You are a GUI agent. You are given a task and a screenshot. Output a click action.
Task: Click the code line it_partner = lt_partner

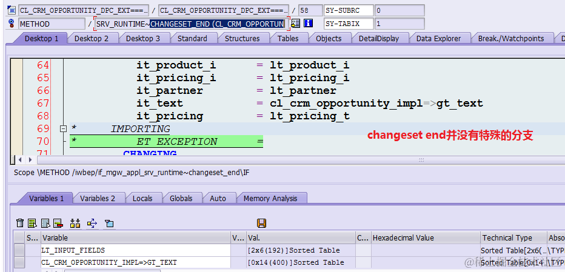[x=236, y=90]
